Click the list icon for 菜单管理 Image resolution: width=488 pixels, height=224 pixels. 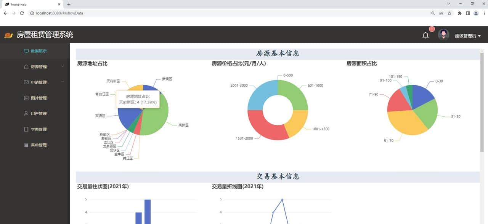click(26, 145)
